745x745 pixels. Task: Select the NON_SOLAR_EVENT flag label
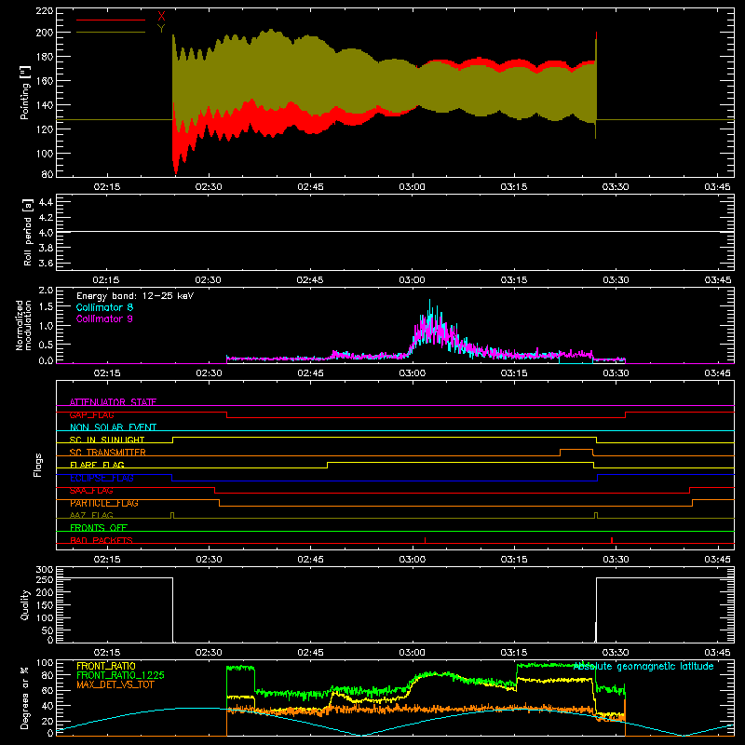point(113,427)
